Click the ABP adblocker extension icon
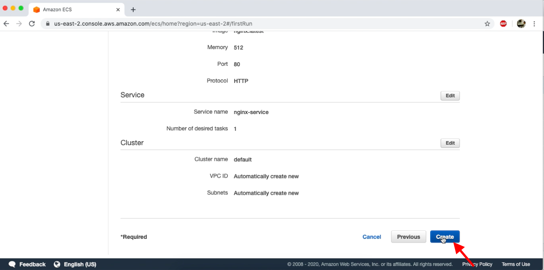Viewport: 544px width, 270px height. (x=503, y=23)
